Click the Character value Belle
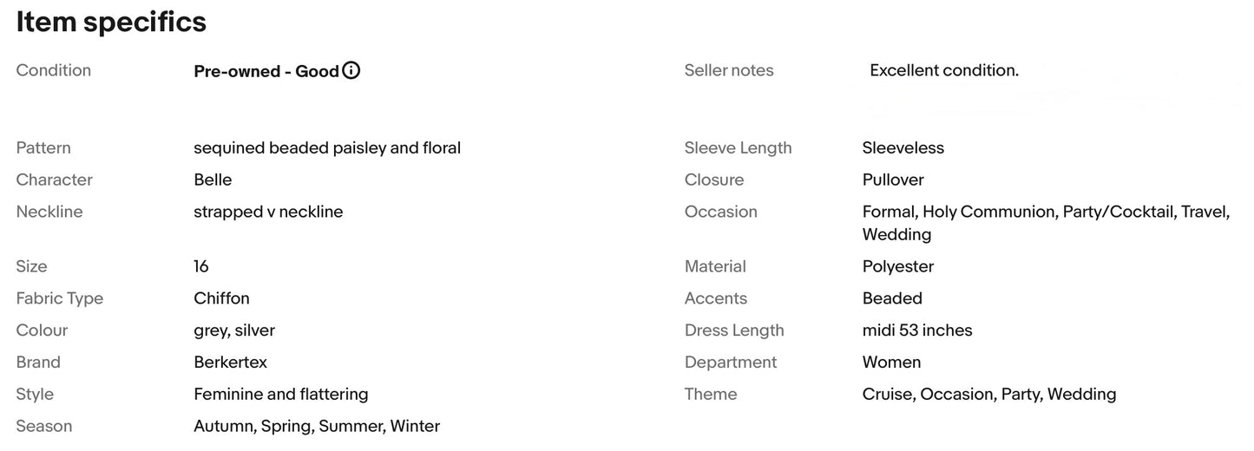 pos(213,180)
